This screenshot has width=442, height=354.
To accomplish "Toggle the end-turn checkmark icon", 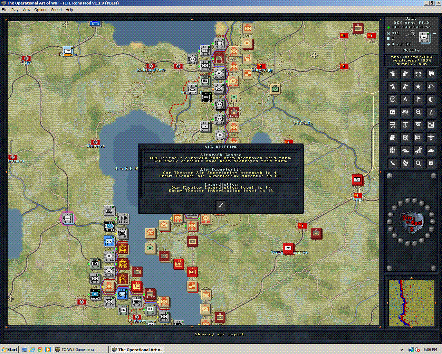I will 431,163.
